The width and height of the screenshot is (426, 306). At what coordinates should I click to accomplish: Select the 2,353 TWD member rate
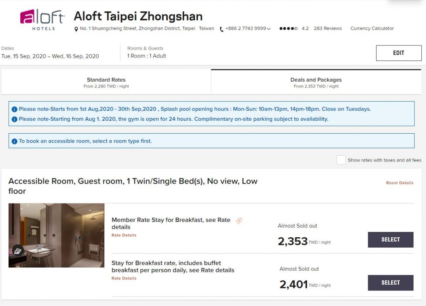(390, 240)
